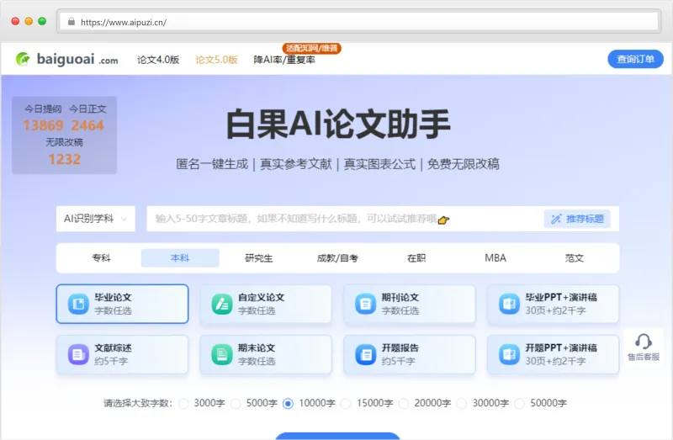Switch to 范文 tab
The image size is (673, 440).
tap(574, 258)
